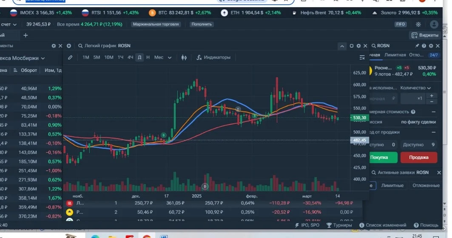Select the 10М timeframe
This screenshot has width=452, height=238.
tap(109, 57)
